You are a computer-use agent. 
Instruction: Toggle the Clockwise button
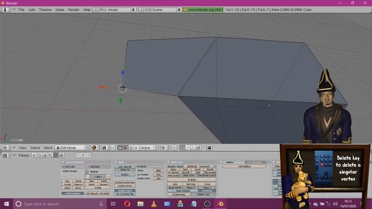[207, 191]
